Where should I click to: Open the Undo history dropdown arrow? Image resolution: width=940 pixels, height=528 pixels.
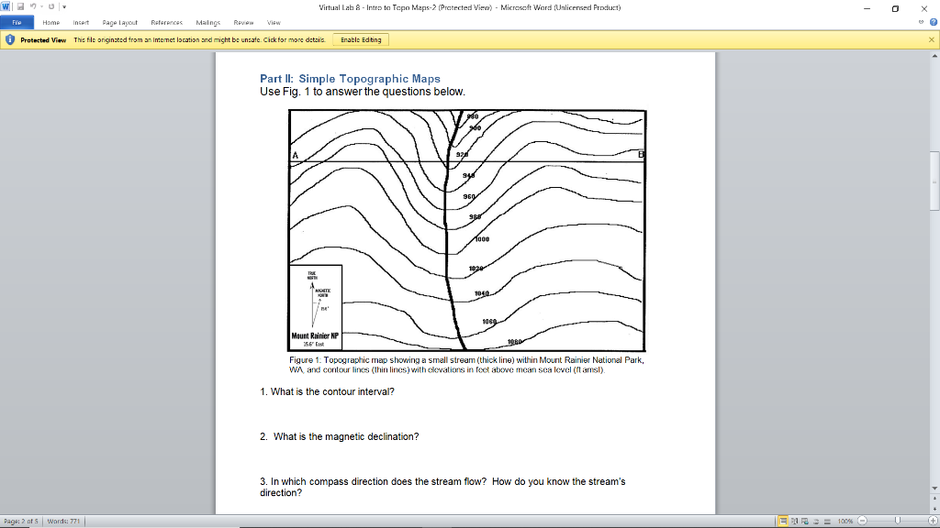click(x=42, y=6)
